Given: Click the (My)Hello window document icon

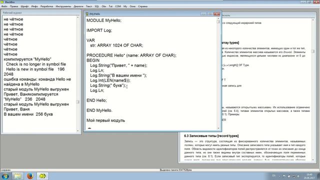Looking at the screenshot, I should [x=87, y=14].
